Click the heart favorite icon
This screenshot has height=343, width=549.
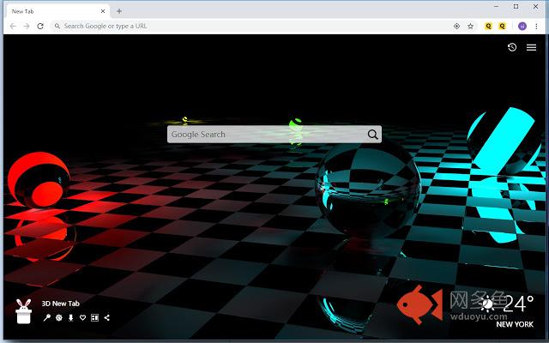pos(82,317)
